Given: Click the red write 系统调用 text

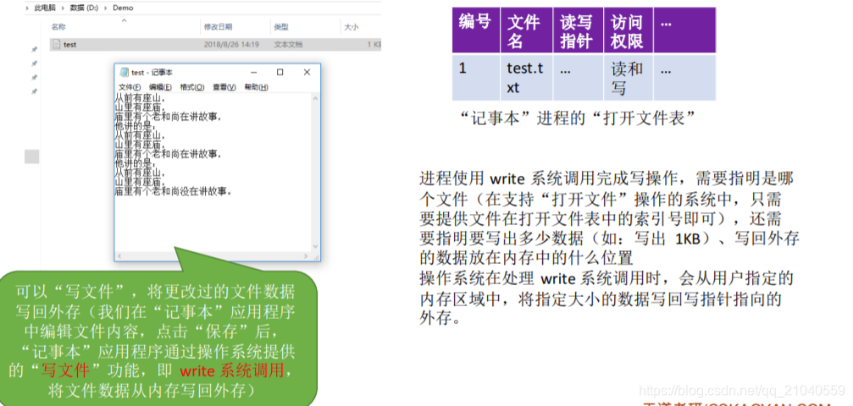Looking at the screenshot, I should click(232, 370).
